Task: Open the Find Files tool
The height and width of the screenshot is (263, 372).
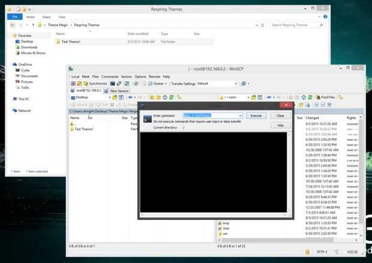Action: [x=325, y=98]
